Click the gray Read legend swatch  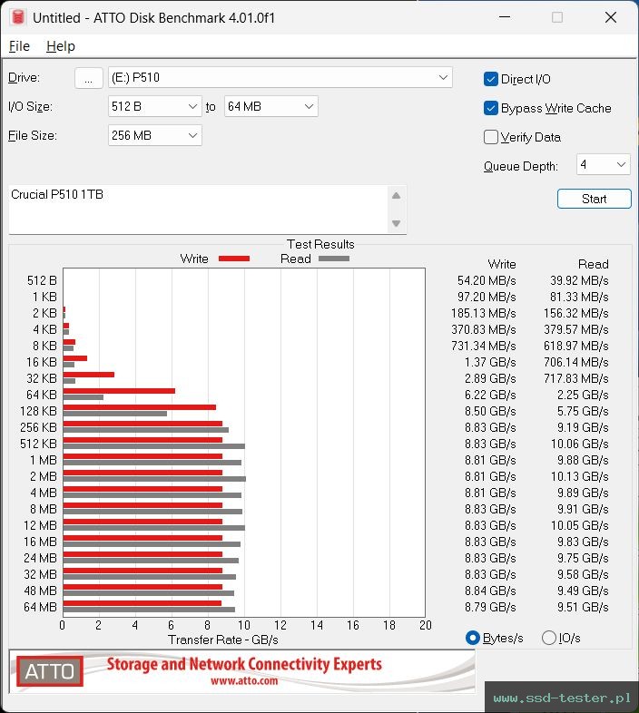(334, 259)
